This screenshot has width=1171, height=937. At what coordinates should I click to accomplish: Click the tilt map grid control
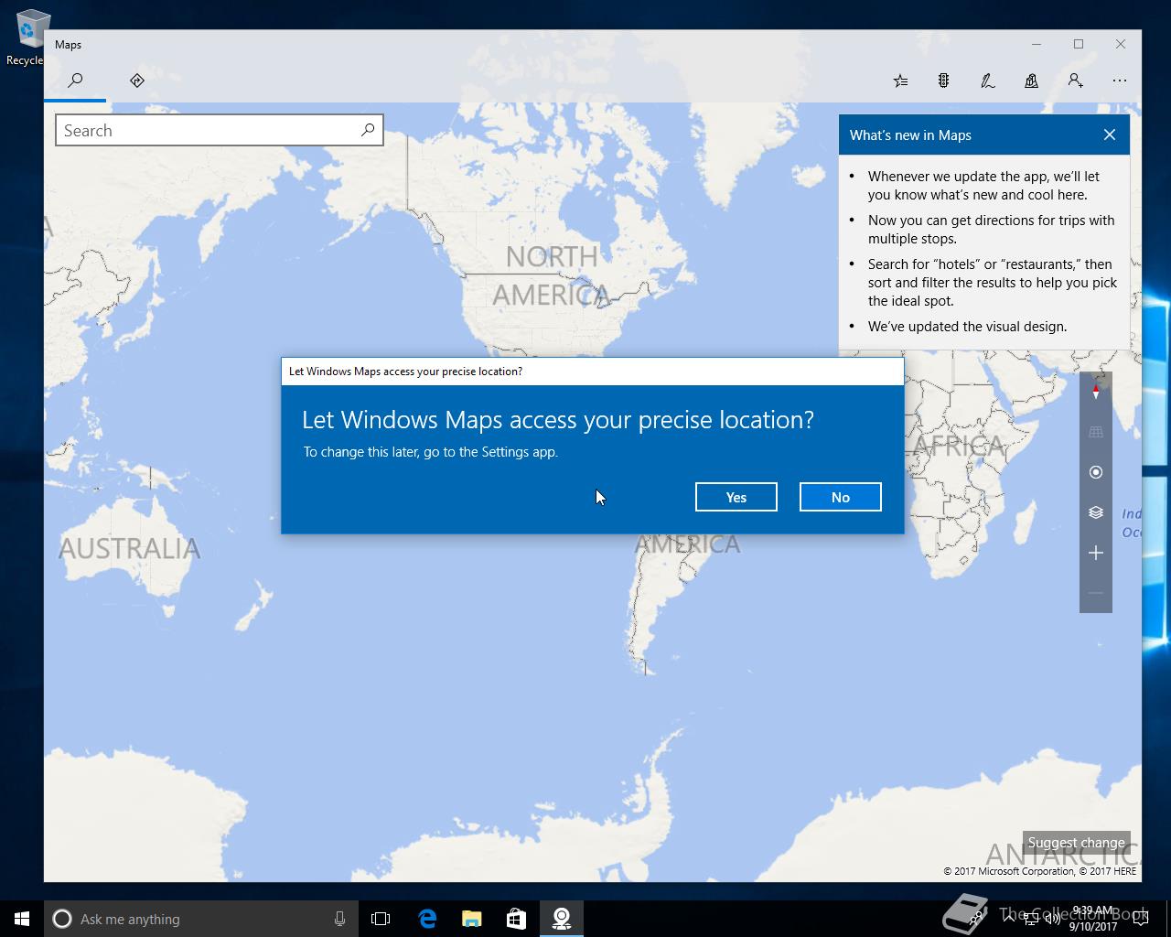pyautogui.click(x=1096, y=432)
